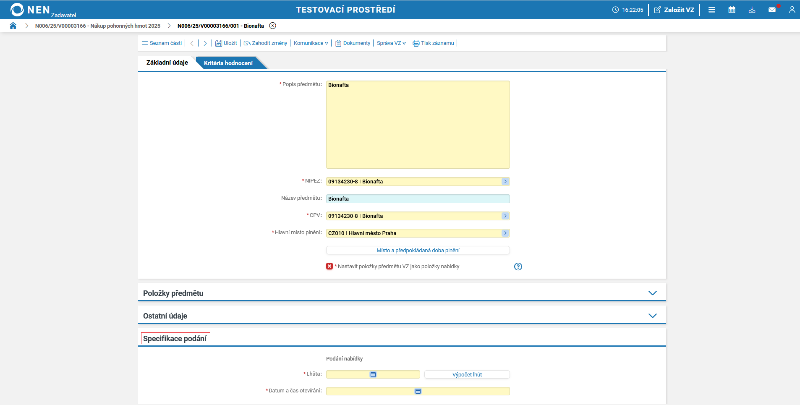
Task: Open the user profile icon
Action: point(792,10)
